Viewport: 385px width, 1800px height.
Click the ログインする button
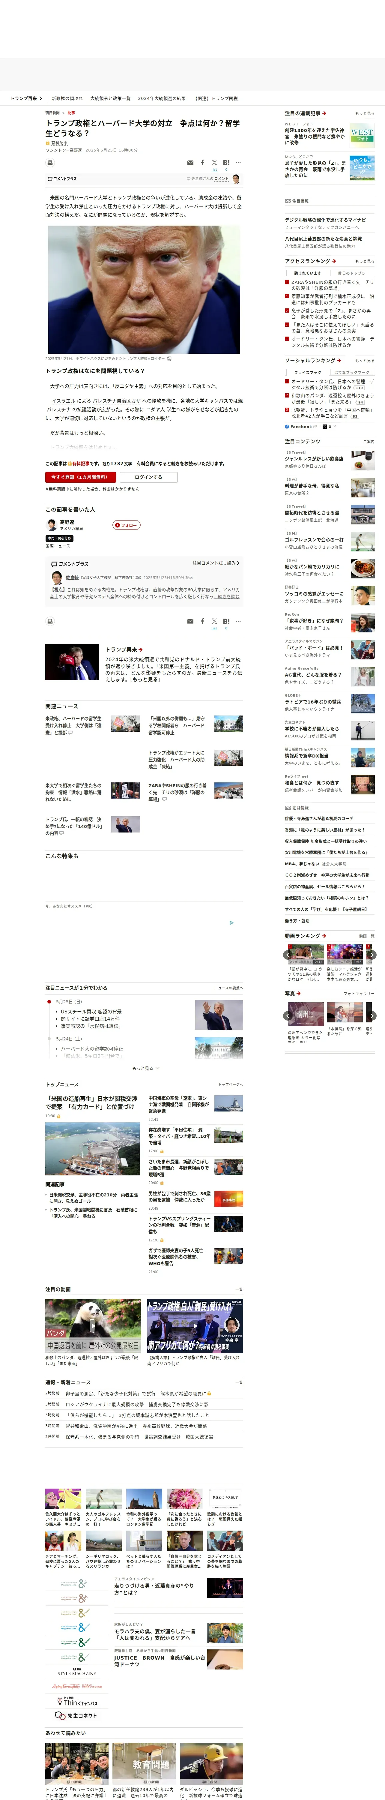[x=148, y=477]
